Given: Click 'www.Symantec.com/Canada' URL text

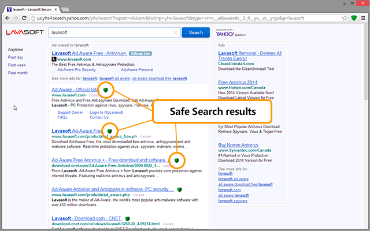Looking at the screenshot, I should tap(245, 150).
